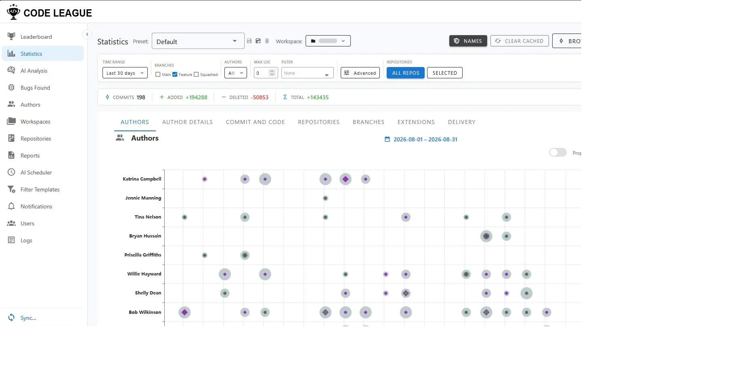Viewport: 750px width, 372px height.
Task: Click Bryan Hussain's larger commit bubble
Action: [x=486, y=236]
